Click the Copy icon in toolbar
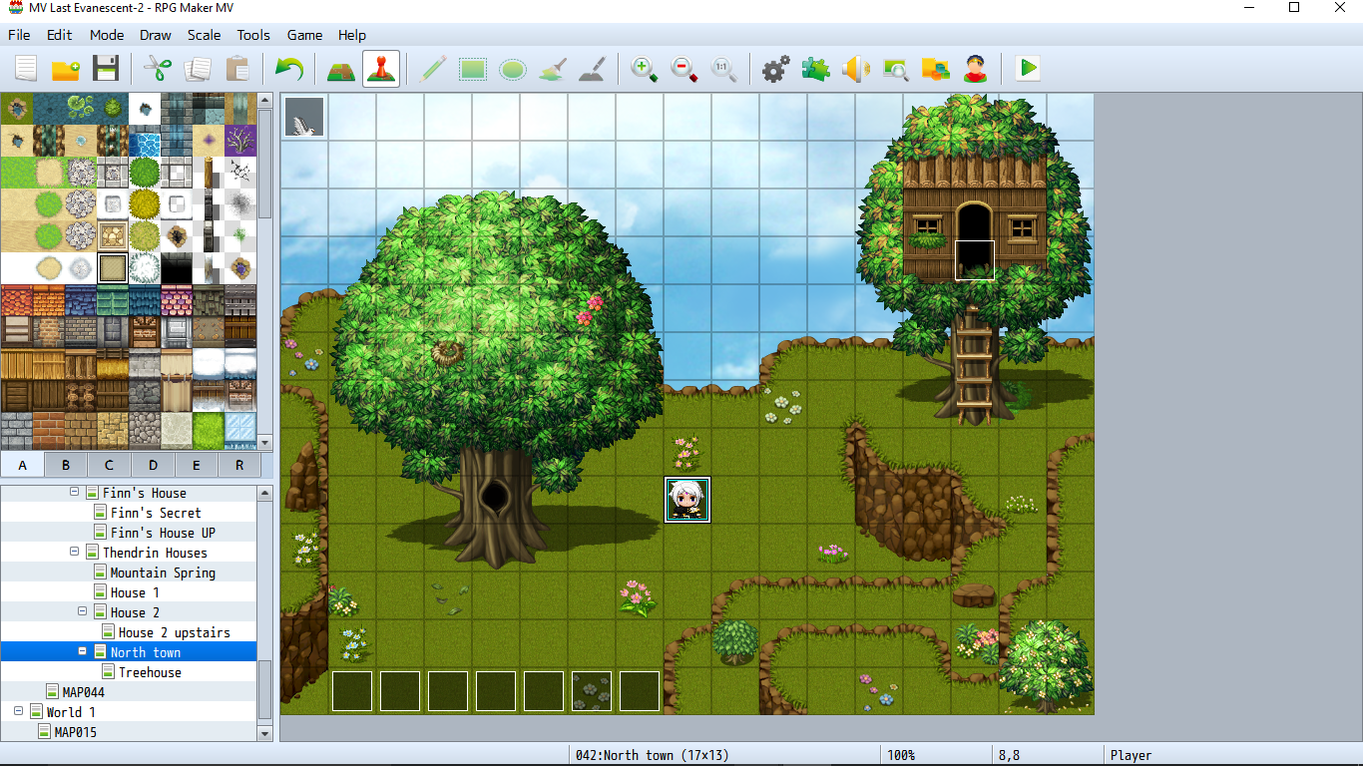Image resolution: width=1363 pixels, height=766 pixels. coord(198,69)
